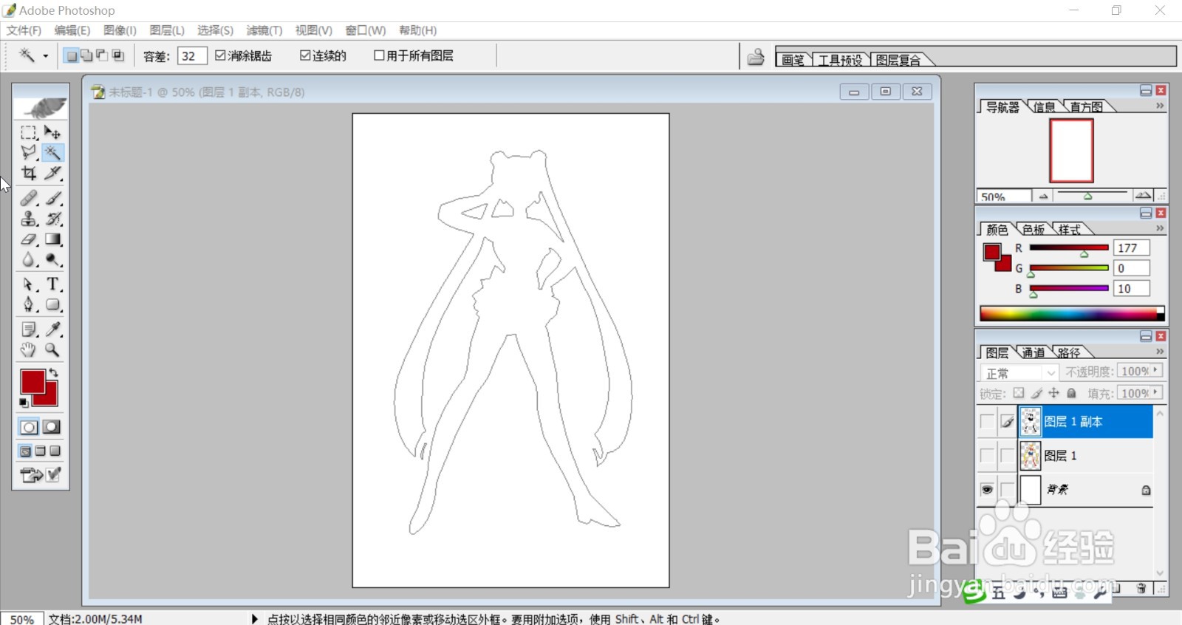This screenshot has height=625, width=1182.
Task: Click the toolbox foreground color swatch
Action: [33, 382]
